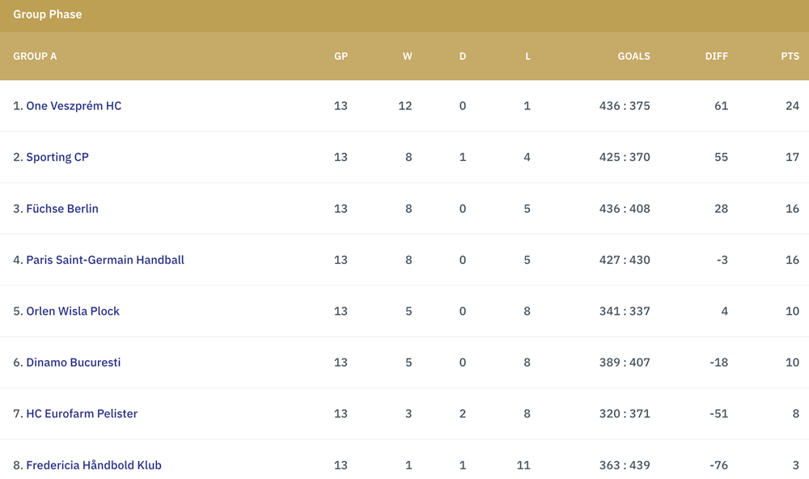
Task: Select One Veszprém HC's 24 points value
Action: pyautogui.click(x=793, y=106)
